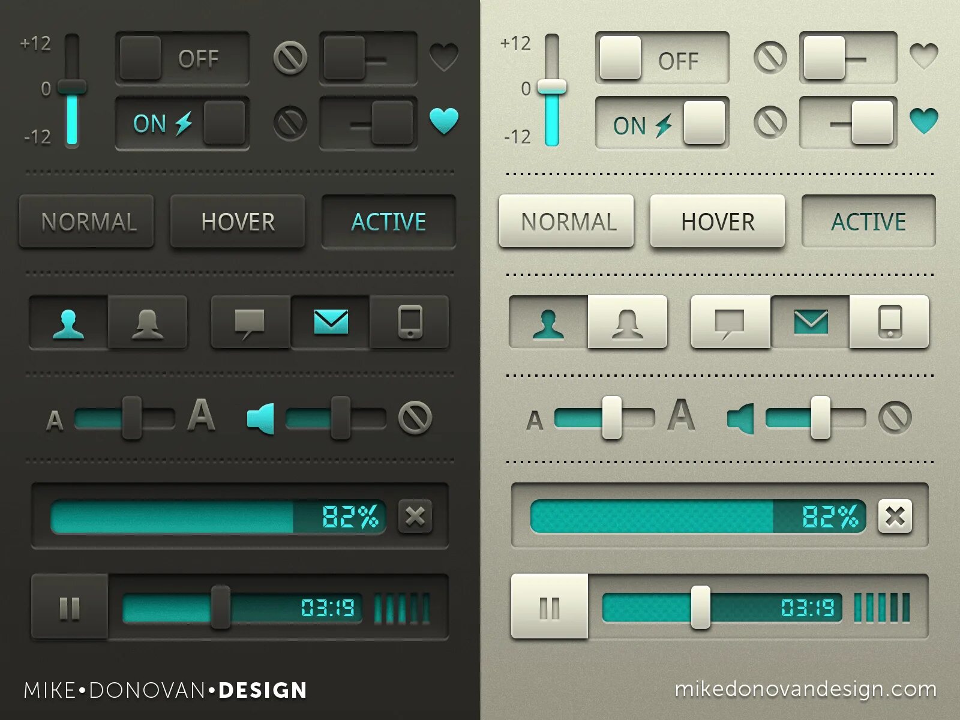Click the cyan heart icon in dark panel
The image size is (960, 720).
[x=444, y=121]
